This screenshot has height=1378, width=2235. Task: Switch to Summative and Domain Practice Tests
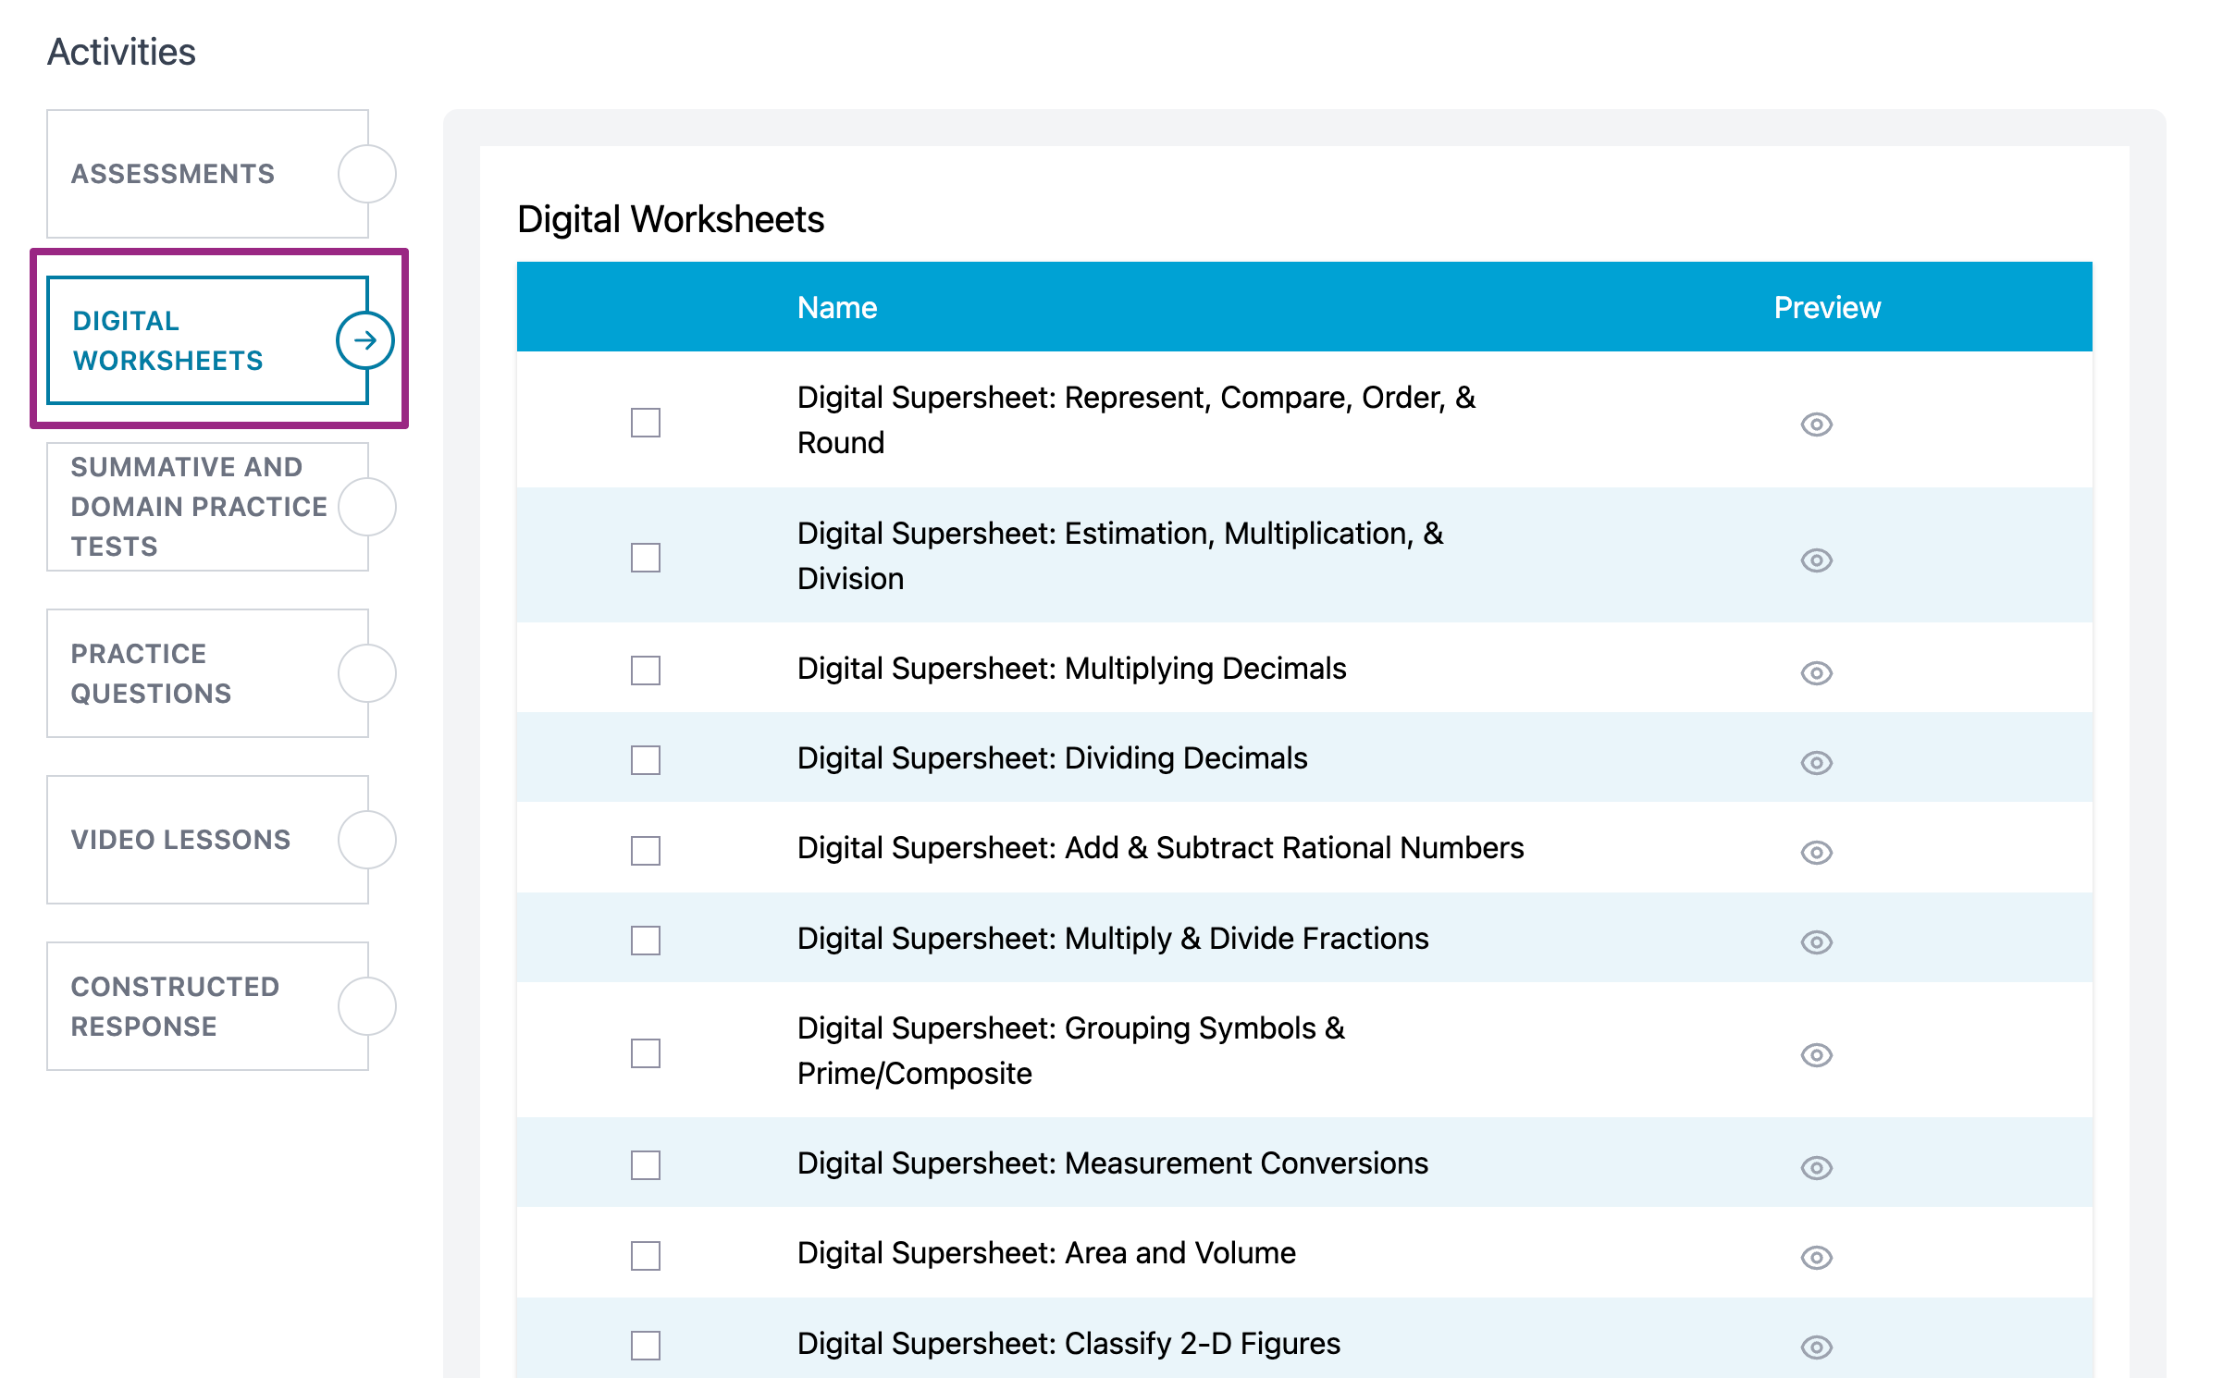pyautogui.click(x=198, y=507)
